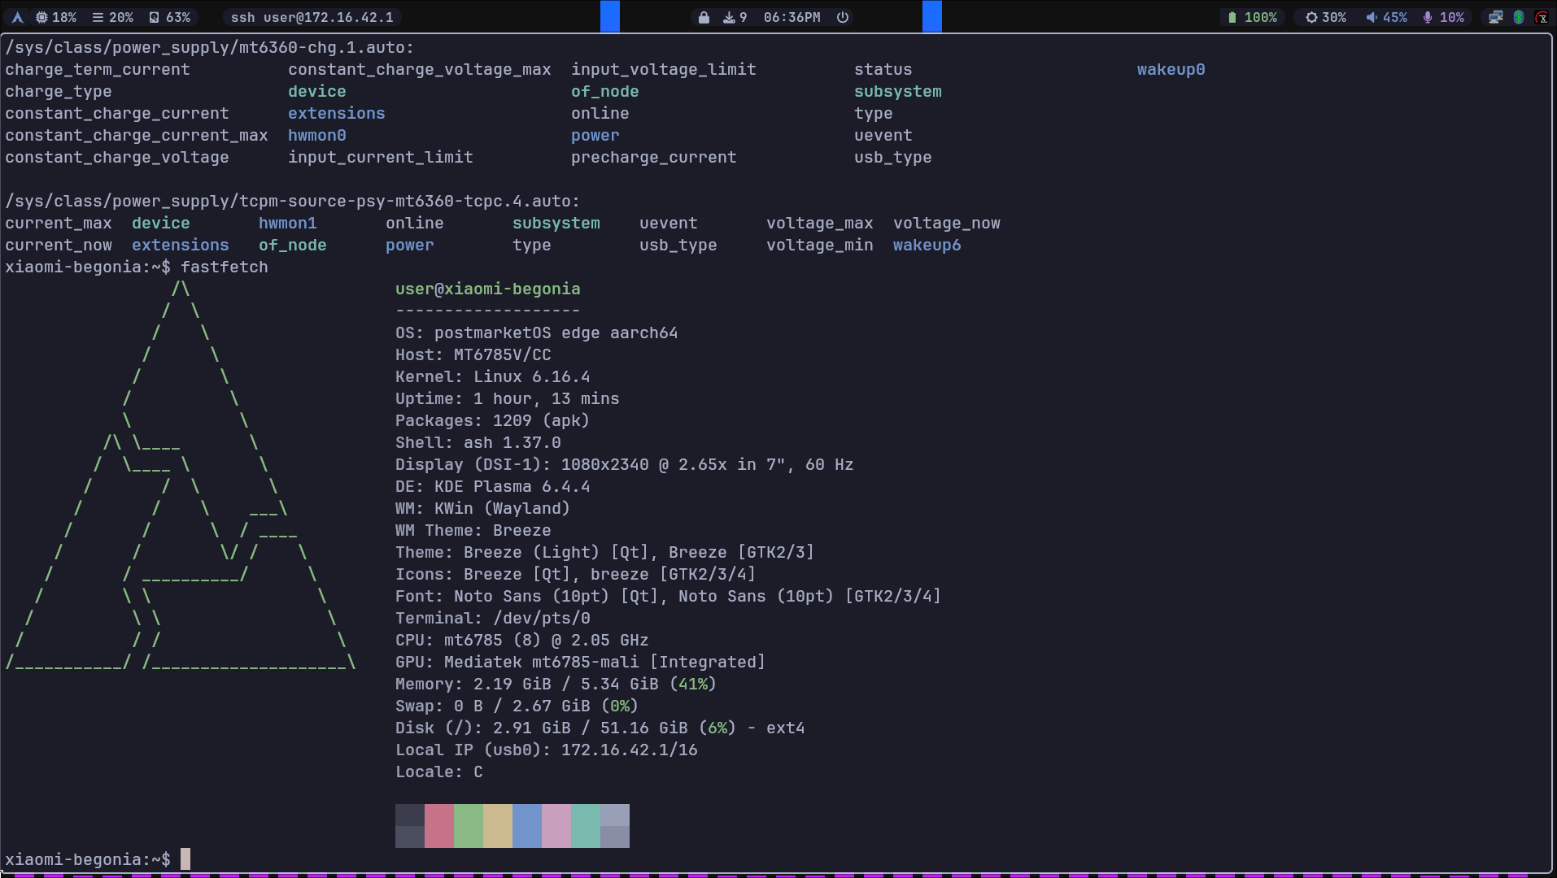This screenshot has width=1557, height=878.
Task: Click the green color block in fastfetch palette
Action: [x=469, y=826]
